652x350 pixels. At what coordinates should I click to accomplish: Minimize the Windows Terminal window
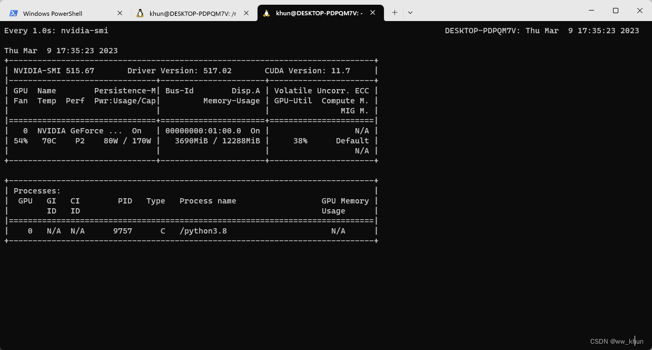591,11
